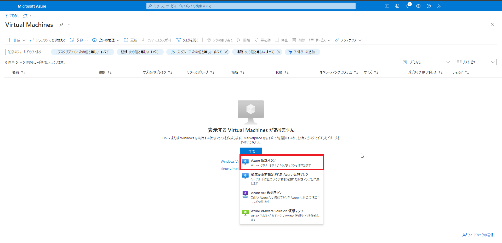This screenshot has width=502, height=243.
Task: Sort by パブリック IP アドレス column
Action: (x=426, y=72)
